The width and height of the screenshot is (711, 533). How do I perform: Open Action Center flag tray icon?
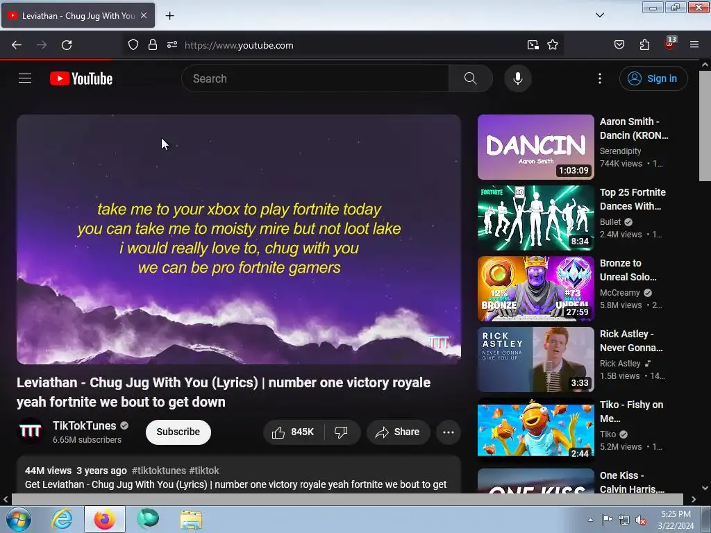[607, 520]
